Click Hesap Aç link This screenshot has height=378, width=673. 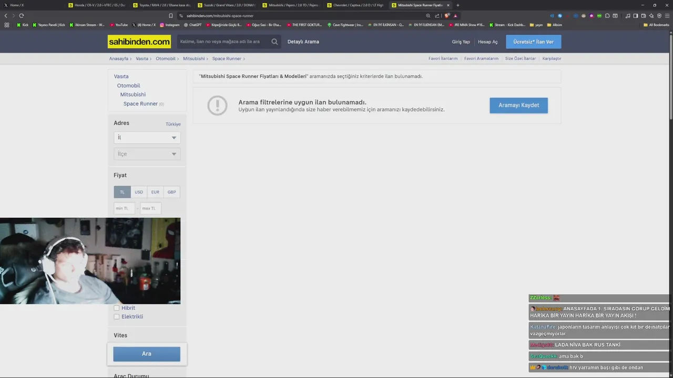click(x=488, y=42)
